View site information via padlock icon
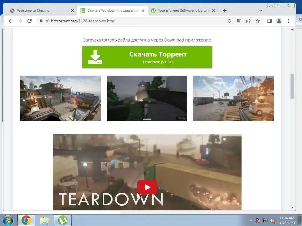The image size is (302, 226). click(x=41, y=21)
